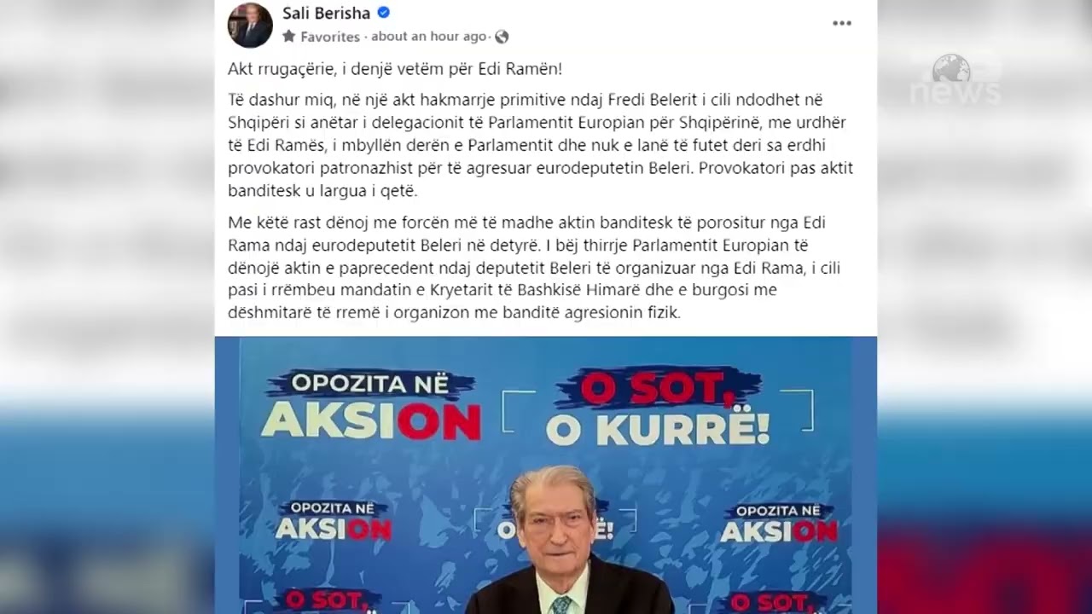Viewport: 1092px width, 614px height.
Task: Click the Sali Berisha name link
Action: [326, 13]
